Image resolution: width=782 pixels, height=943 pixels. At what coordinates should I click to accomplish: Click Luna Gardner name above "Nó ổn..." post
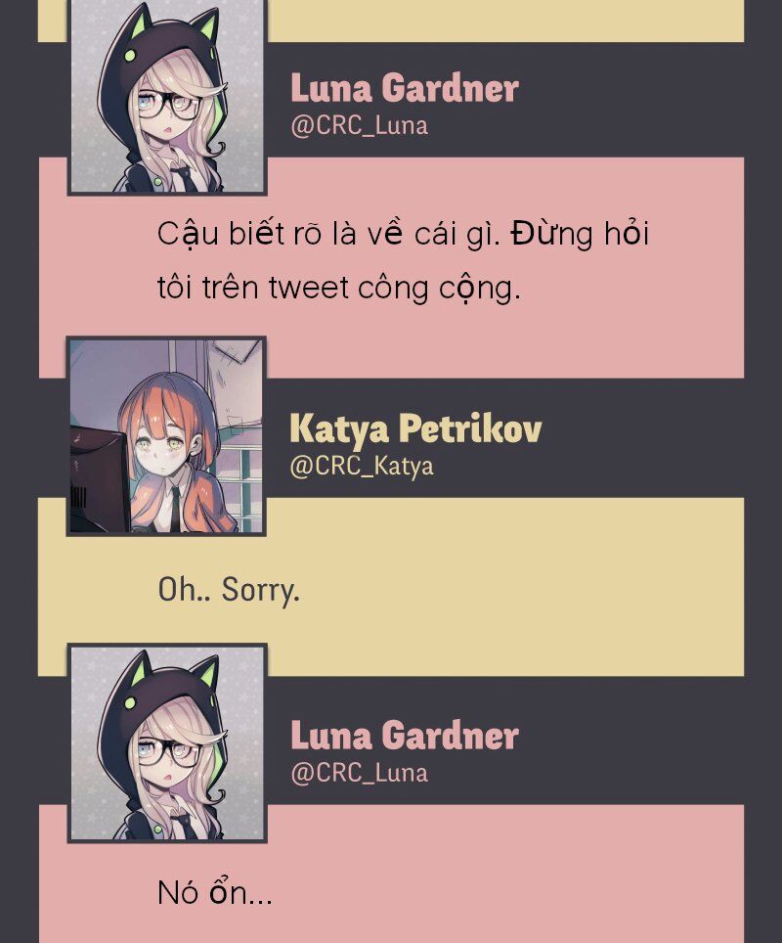[x=405, y=736]
